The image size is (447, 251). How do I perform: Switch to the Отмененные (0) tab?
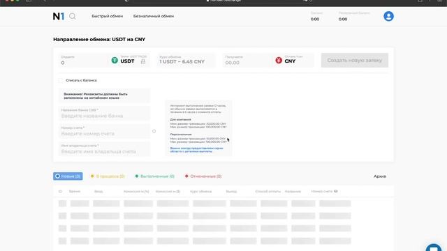click(x=203, y=176)
